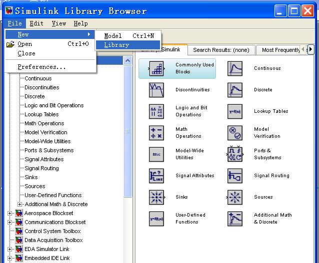The image size is (319, 263).
Task: Click the open folder icon beside Open
Action: (x=10, y=44)
